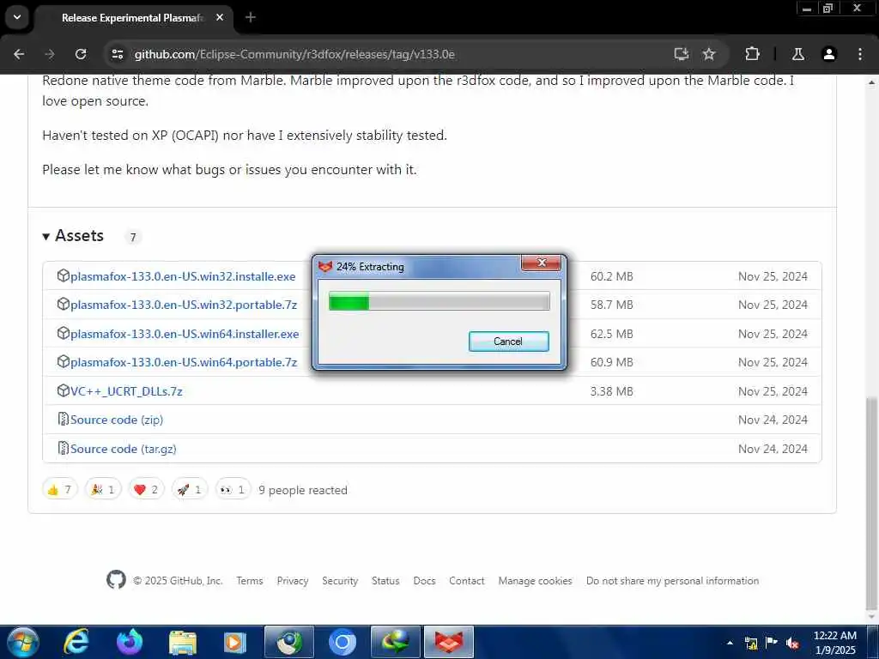Open Windows Explorer folder on taskbar
Viewport: 879px width, 659px height.
click(183, 642)
